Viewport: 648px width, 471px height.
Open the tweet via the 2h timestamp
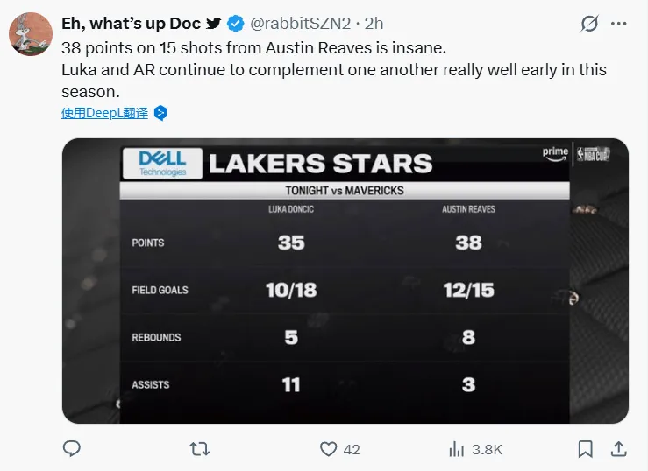click(374, 24)
